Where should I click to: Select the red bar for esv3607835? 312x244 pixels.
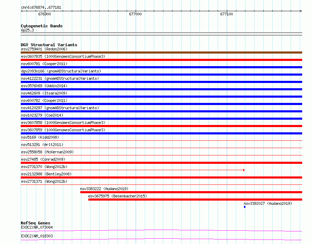click(x=161, y=60)
